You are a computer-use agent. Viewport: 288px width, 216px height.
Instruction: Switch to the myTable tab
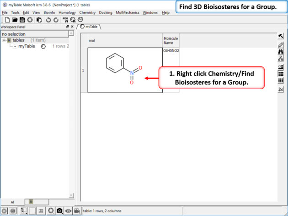pyautogui.click(x=90, y=27)
